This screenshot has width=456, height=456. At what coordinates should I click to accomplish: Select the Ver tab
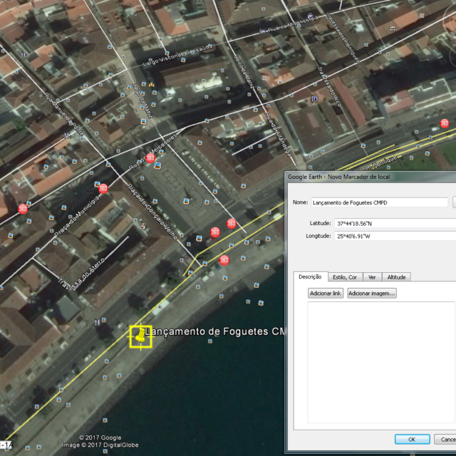point(372,276)
